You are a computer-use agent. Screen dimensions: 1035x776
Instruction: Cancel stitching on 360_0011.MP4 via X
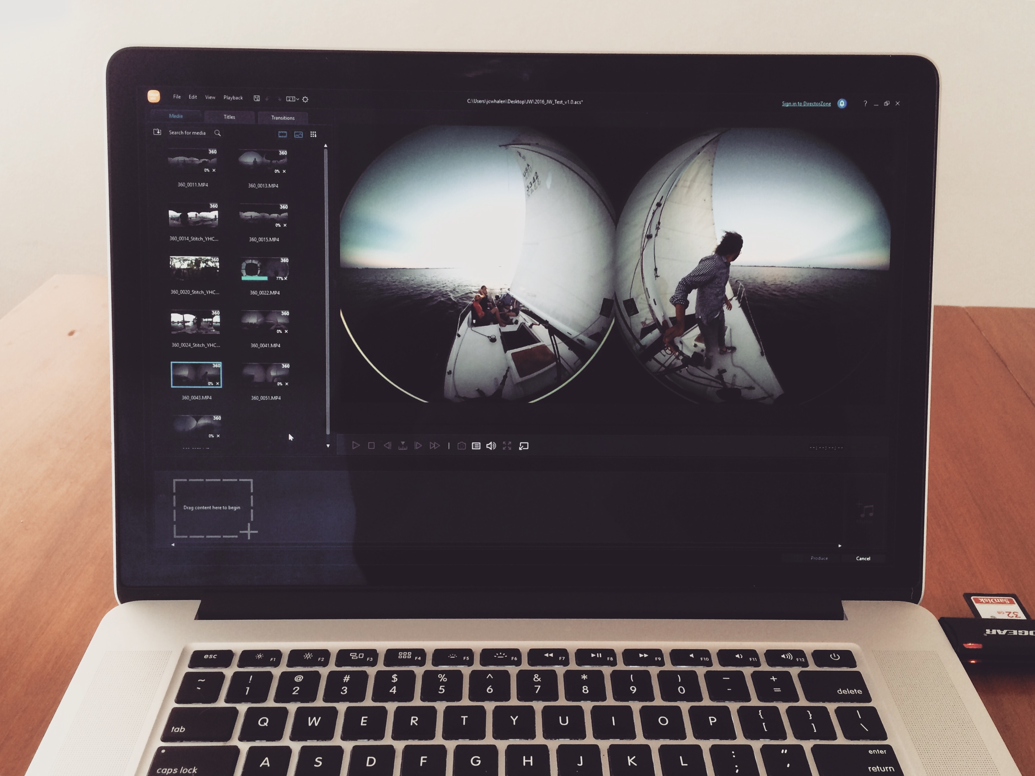click(214, 170)
